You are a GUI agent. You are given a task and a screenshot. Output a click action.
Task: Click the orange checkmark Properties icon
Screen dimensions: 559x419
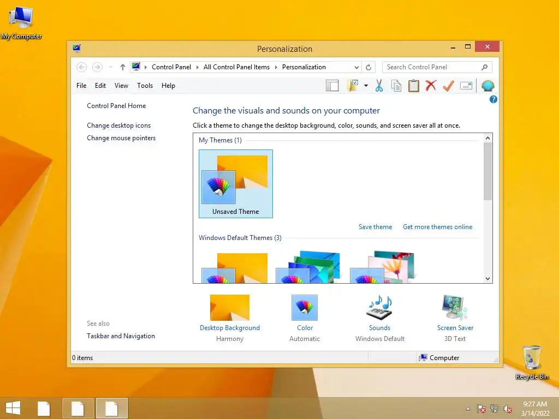[448, 86]
